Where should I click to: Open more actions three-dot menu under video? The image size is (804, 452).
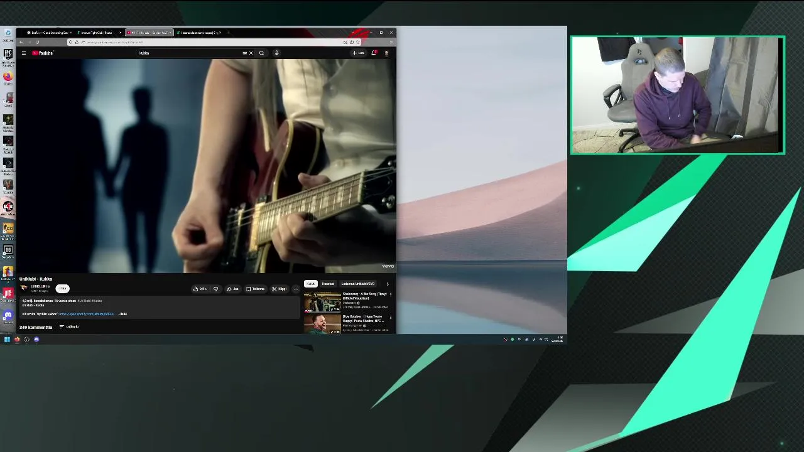pos(296,289)
